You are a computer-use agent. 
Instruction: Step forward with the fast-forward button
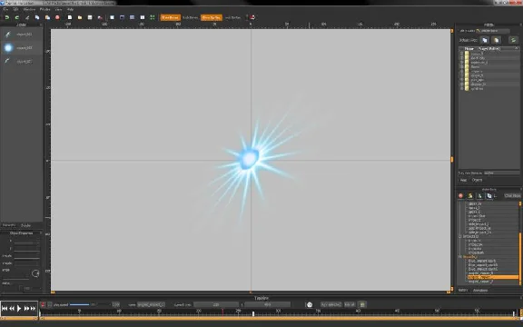[x=26, y=309]
